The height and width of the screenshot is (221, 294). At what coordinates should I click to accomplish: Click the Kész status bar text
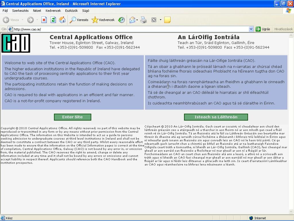tap(9, 218)
